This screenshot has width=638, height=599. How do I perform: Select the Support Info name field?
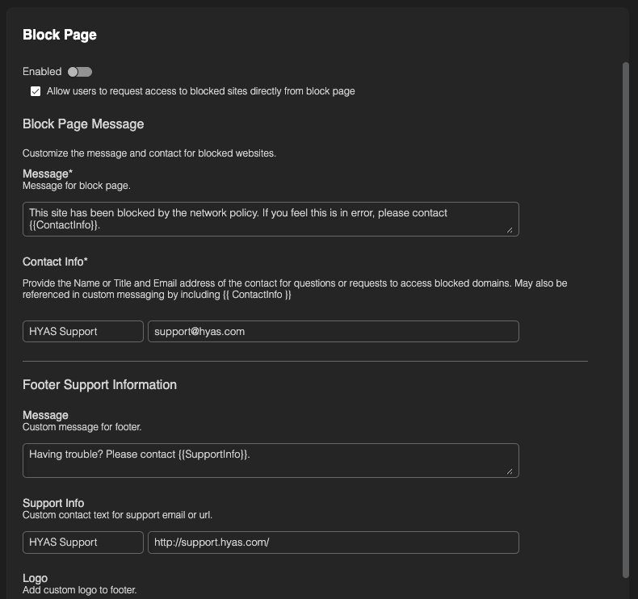83,542
